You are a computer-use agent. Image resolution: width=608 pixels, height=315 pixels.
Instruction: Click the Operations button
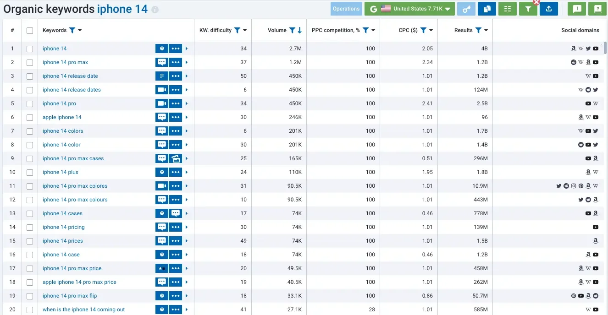(346, 9)
